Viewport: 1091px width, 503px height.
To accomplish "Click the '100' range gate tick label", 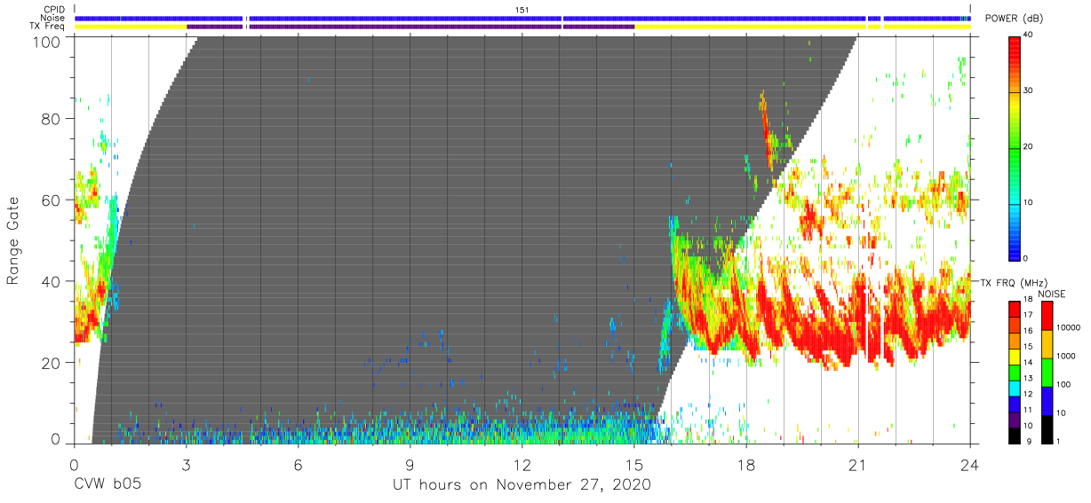I will coord(48,42).
